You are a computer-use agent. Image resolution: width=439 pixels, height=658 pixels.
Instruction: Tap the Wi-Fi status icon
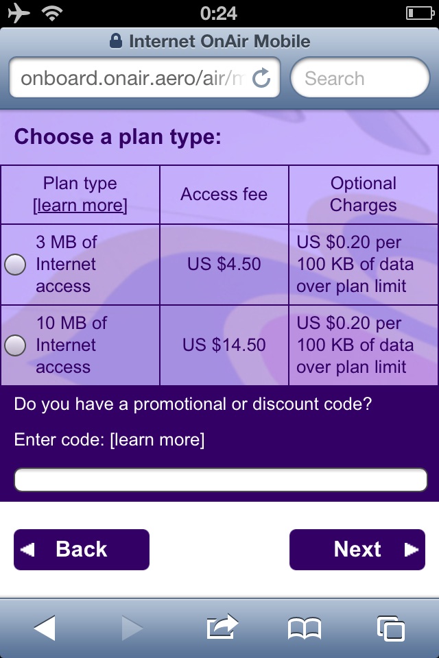[52, 14]
